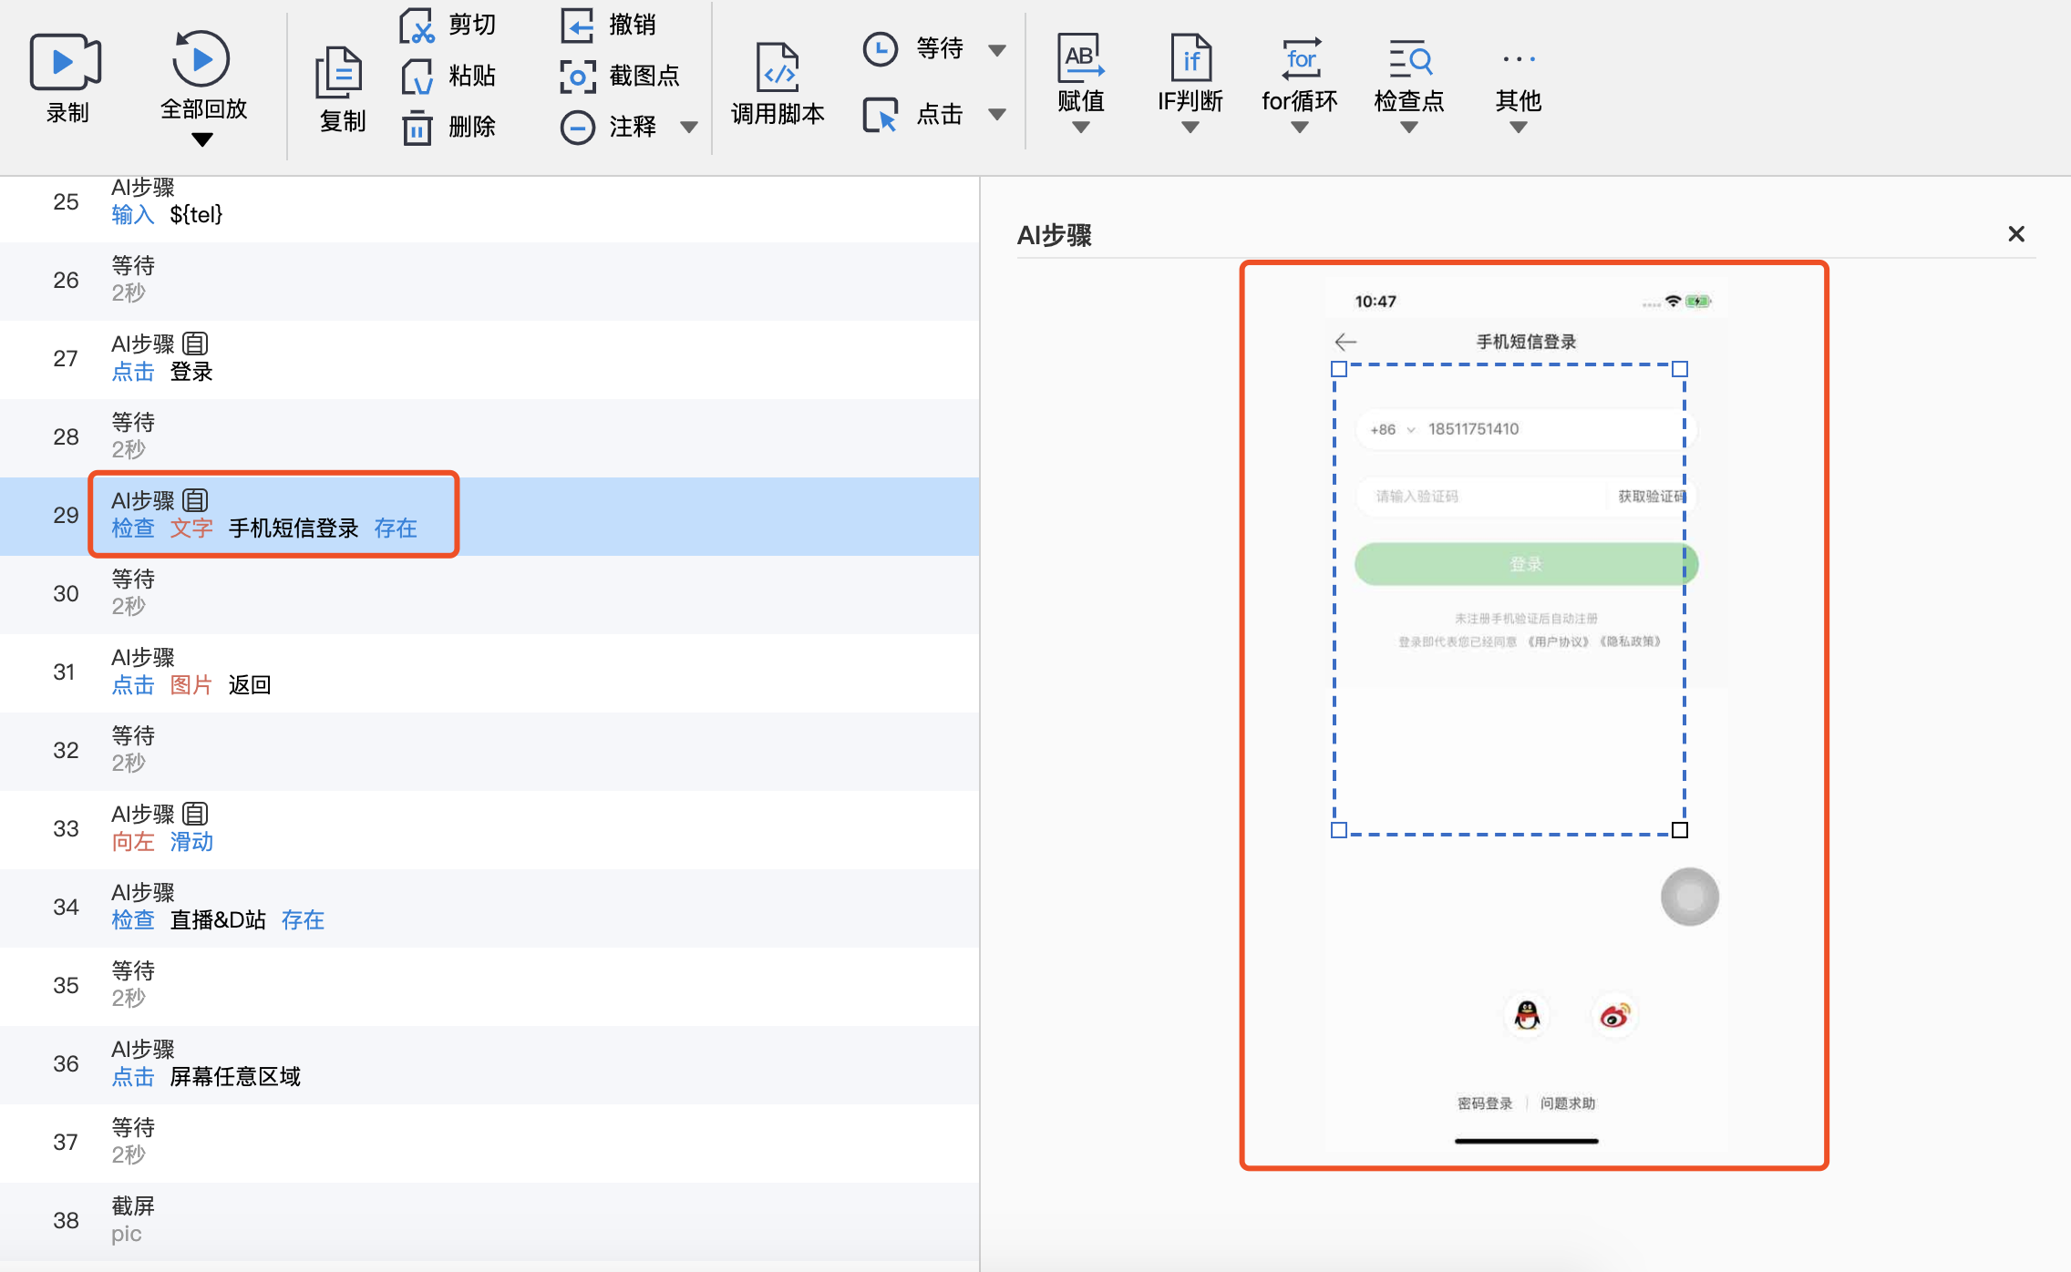This screenshot has width=2071, height=1272.
Task: Expand the 等待 wait dropdown arrow
Action: click(x=997, y=50)
